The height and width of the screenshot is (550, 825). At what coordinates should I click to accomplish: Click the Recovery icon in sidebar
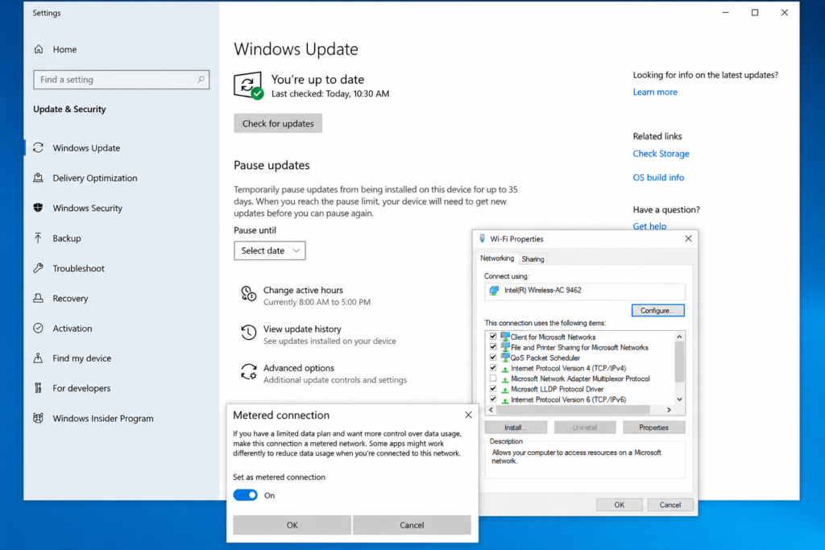39,298
